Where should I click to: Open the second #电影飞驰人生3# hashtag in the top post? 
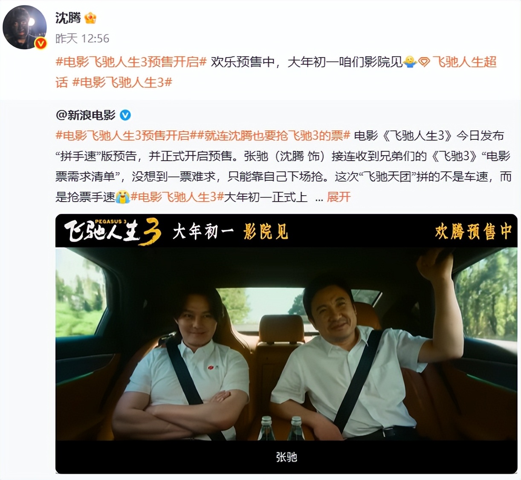(122, 82)
